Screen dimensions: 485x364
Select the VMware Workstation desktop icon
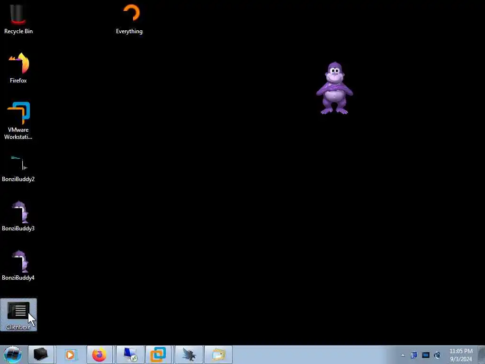point(18,121)
